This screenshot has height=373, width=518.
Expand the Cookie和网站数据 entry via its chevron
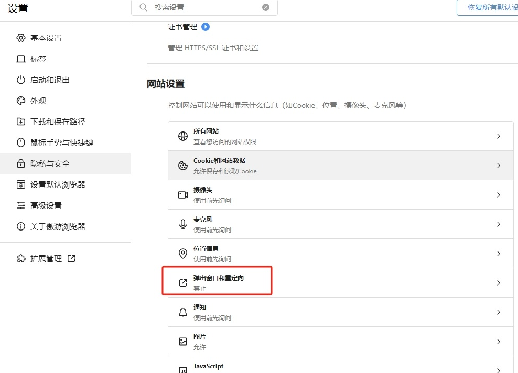pyautogui.click(x=499, y=165)
